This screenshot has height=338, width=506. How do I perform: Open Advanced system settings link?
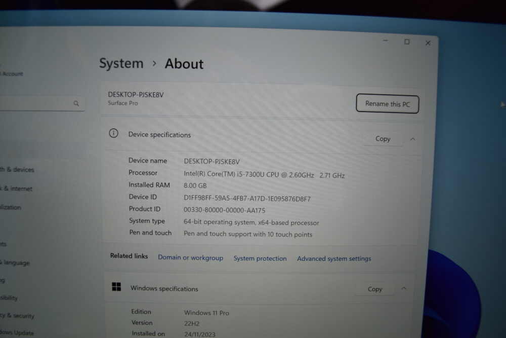[x=334, y=258]
